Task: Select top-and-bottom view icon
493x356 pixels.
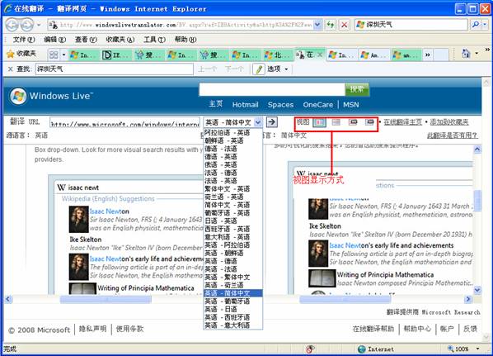Action: click(336, 121)
